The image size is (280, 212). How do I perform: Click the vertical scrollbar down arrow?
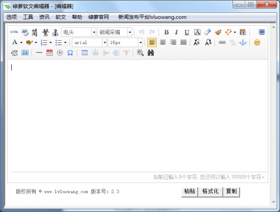tap(274, 202)
